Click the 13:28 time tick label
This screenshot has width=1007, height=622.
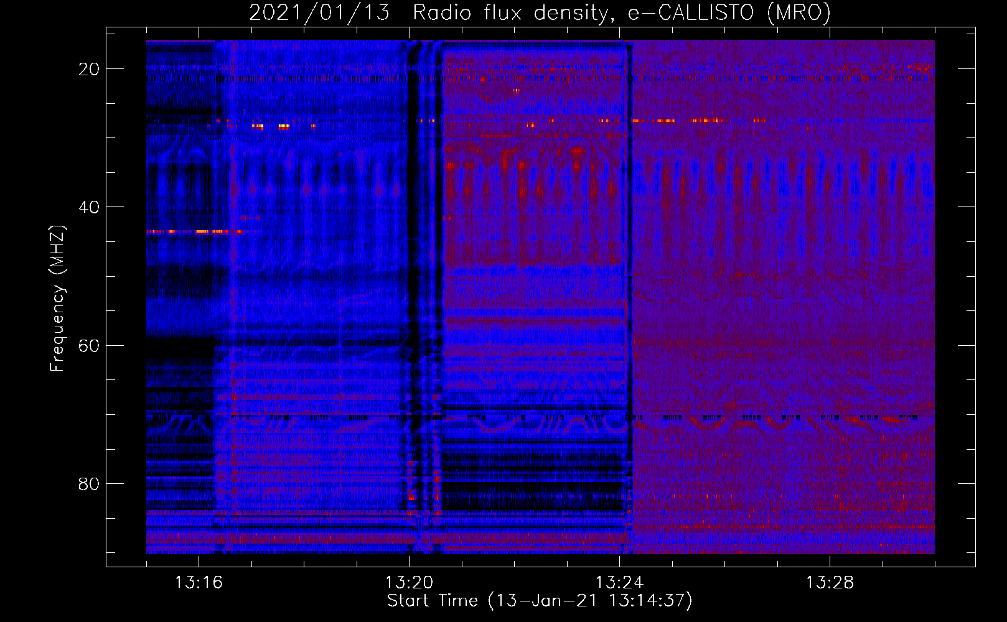coord(830,582)
